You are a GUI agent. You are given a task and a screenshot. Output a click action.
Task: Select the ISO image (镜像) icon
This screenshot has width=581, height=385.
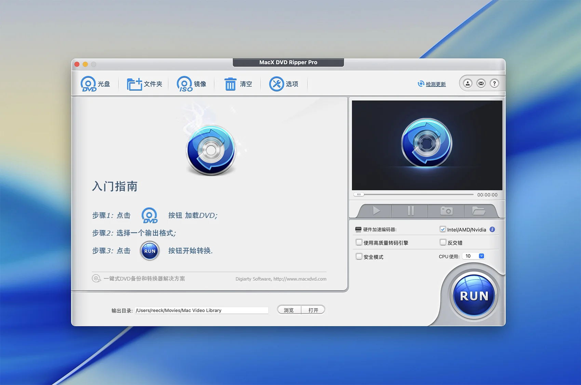[x=184, y=84]
